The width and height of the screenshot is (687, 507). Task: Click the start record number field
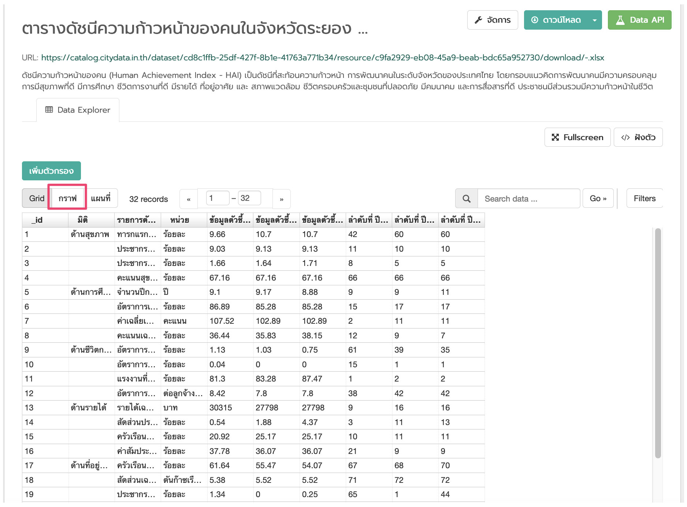[x=218, y=198]
